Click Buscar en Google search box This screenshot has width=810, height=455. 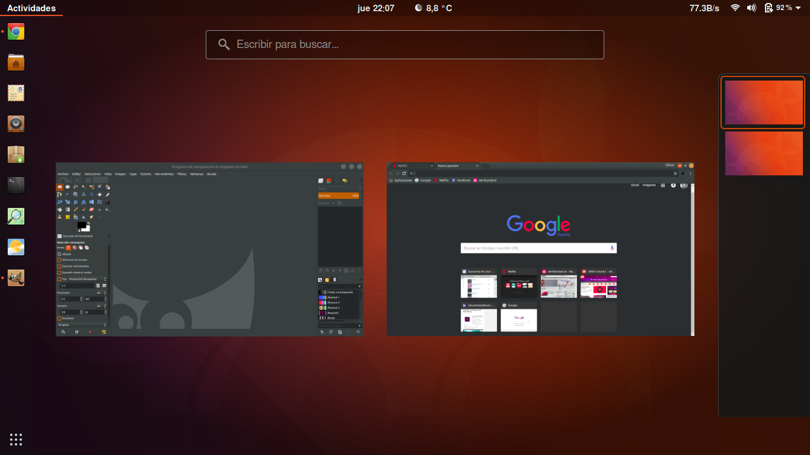coord(538,248)
